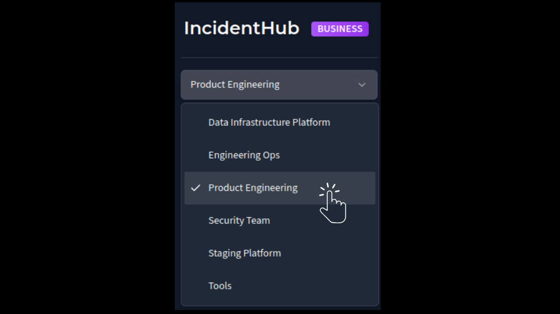Image resolution: width=560 pixels, height=314 pixels.
Task: Click the selected-item tick mark icon
Action: pyautogui.click(x=196, y=188)
